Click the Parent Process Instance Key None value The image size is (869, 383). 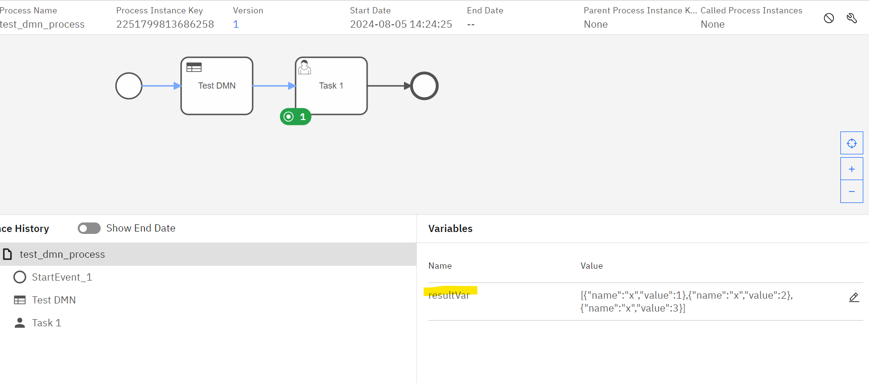[x=596, y=24]
